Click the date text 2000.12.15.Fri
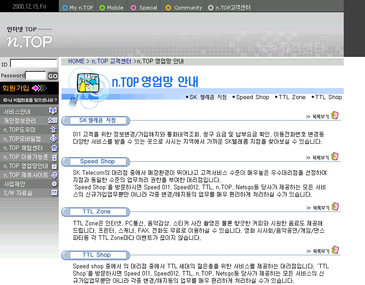Viewport: 365px width, 285px height. point(29,6)
